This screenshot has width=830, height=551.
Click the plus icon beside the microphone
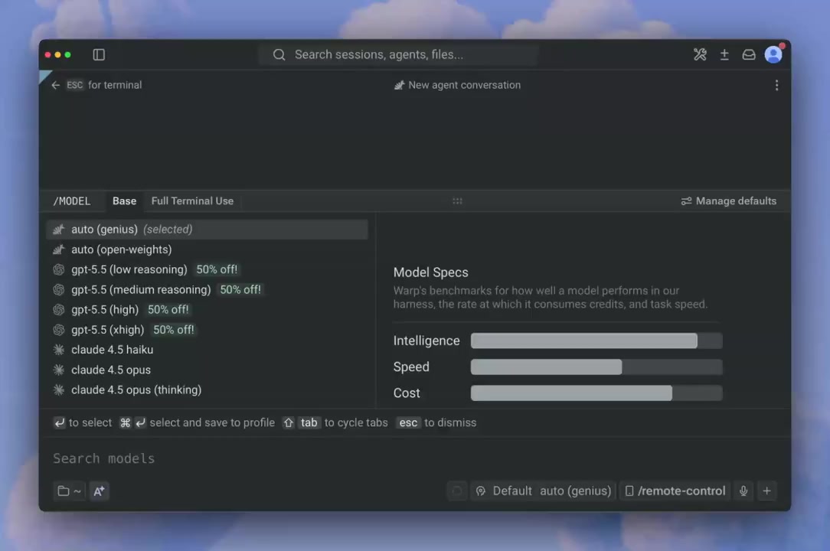pos(766,491)
